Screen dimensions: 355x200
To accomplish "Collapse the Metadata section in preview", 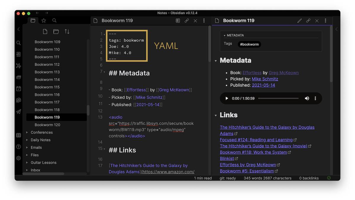I will tap(215, 60).
